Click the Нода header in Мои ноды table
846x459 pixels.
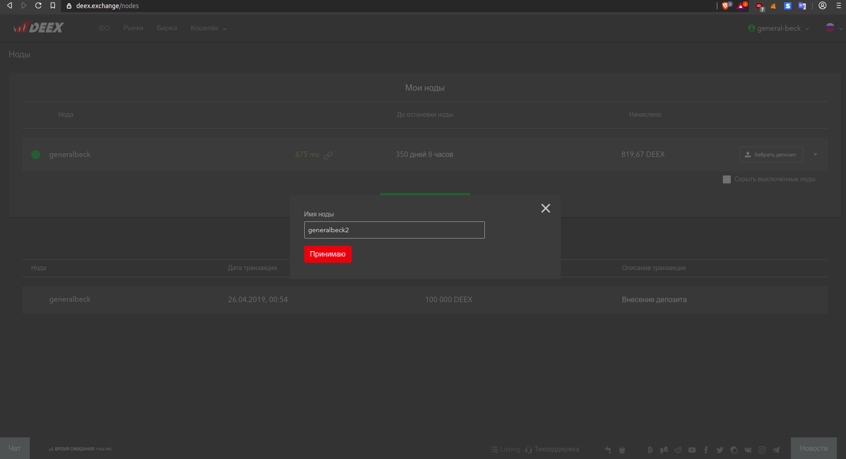click(65, 115)
